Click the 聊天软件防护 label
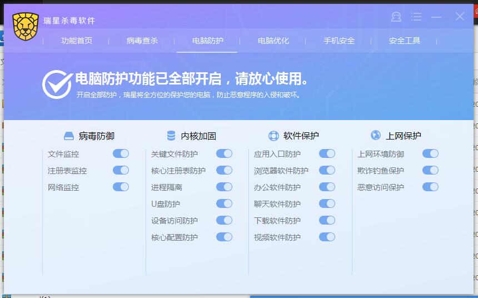The width and height of the screenshot is (478, 298). (277, 204)
